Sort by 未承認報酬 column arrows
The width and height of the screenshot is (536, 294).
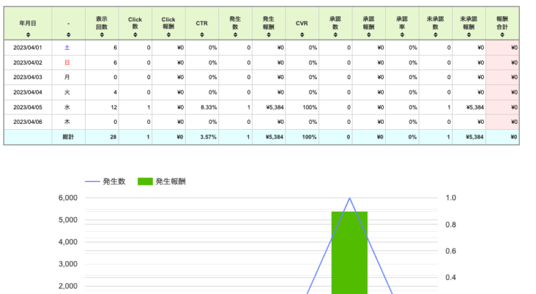tap(468, 35)
